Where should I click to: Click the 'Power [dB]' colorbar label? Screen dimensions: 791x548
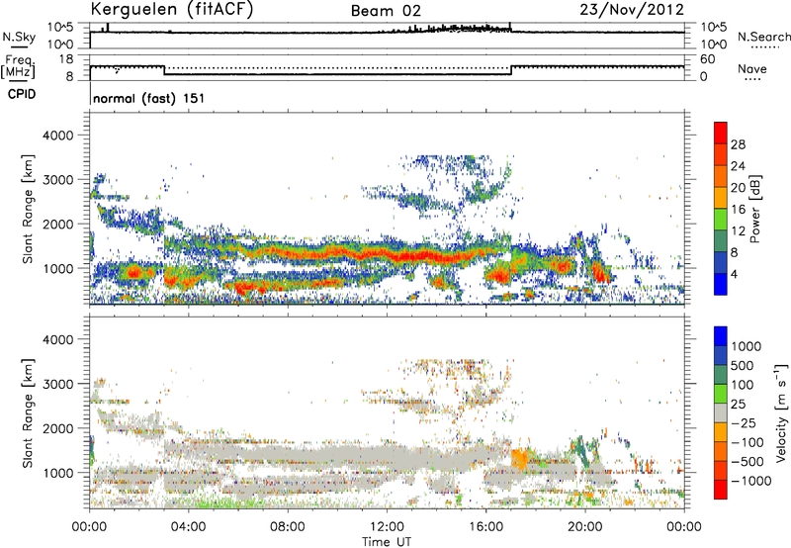pyautogui.click(x=754, y=209)
